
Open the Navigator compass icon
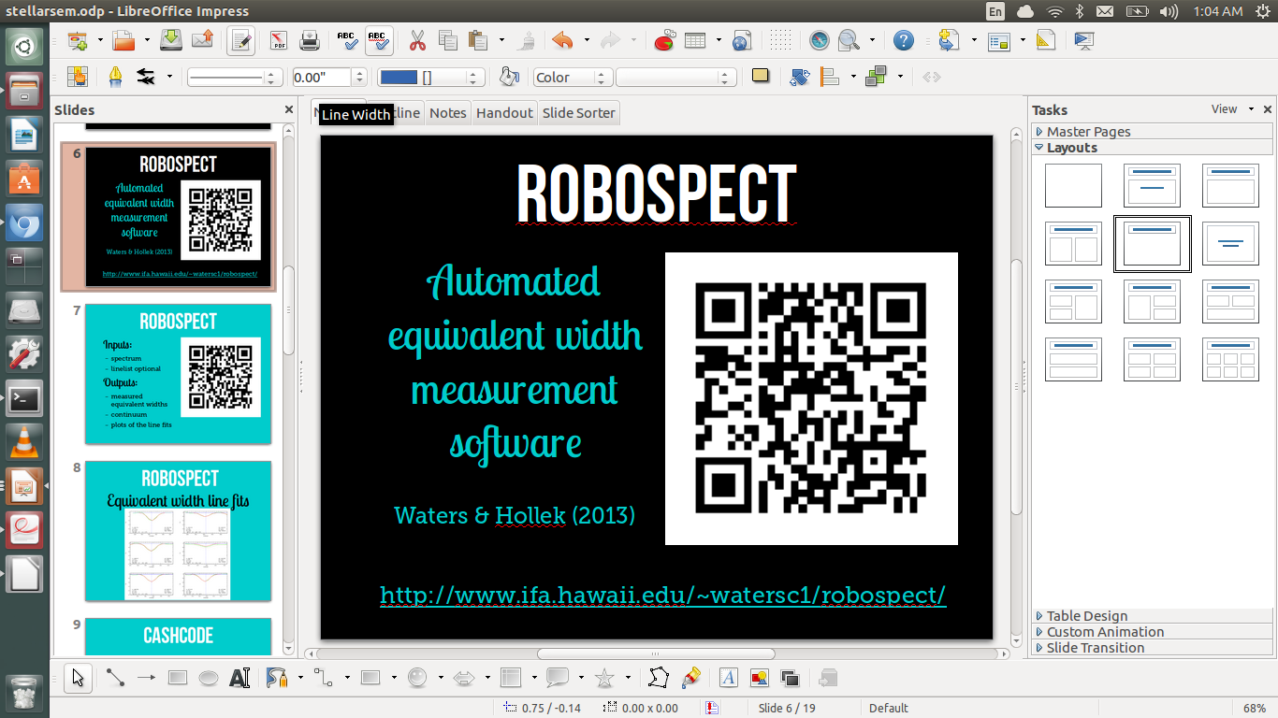tap(819, 40)
